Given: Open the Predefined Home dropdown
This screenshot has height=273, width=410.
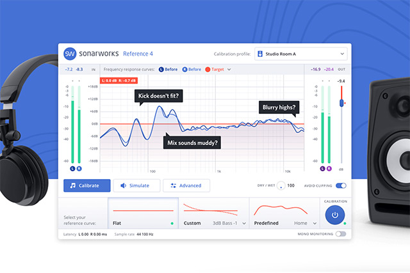Looking at the screenshot, I should tap(315, 224).
